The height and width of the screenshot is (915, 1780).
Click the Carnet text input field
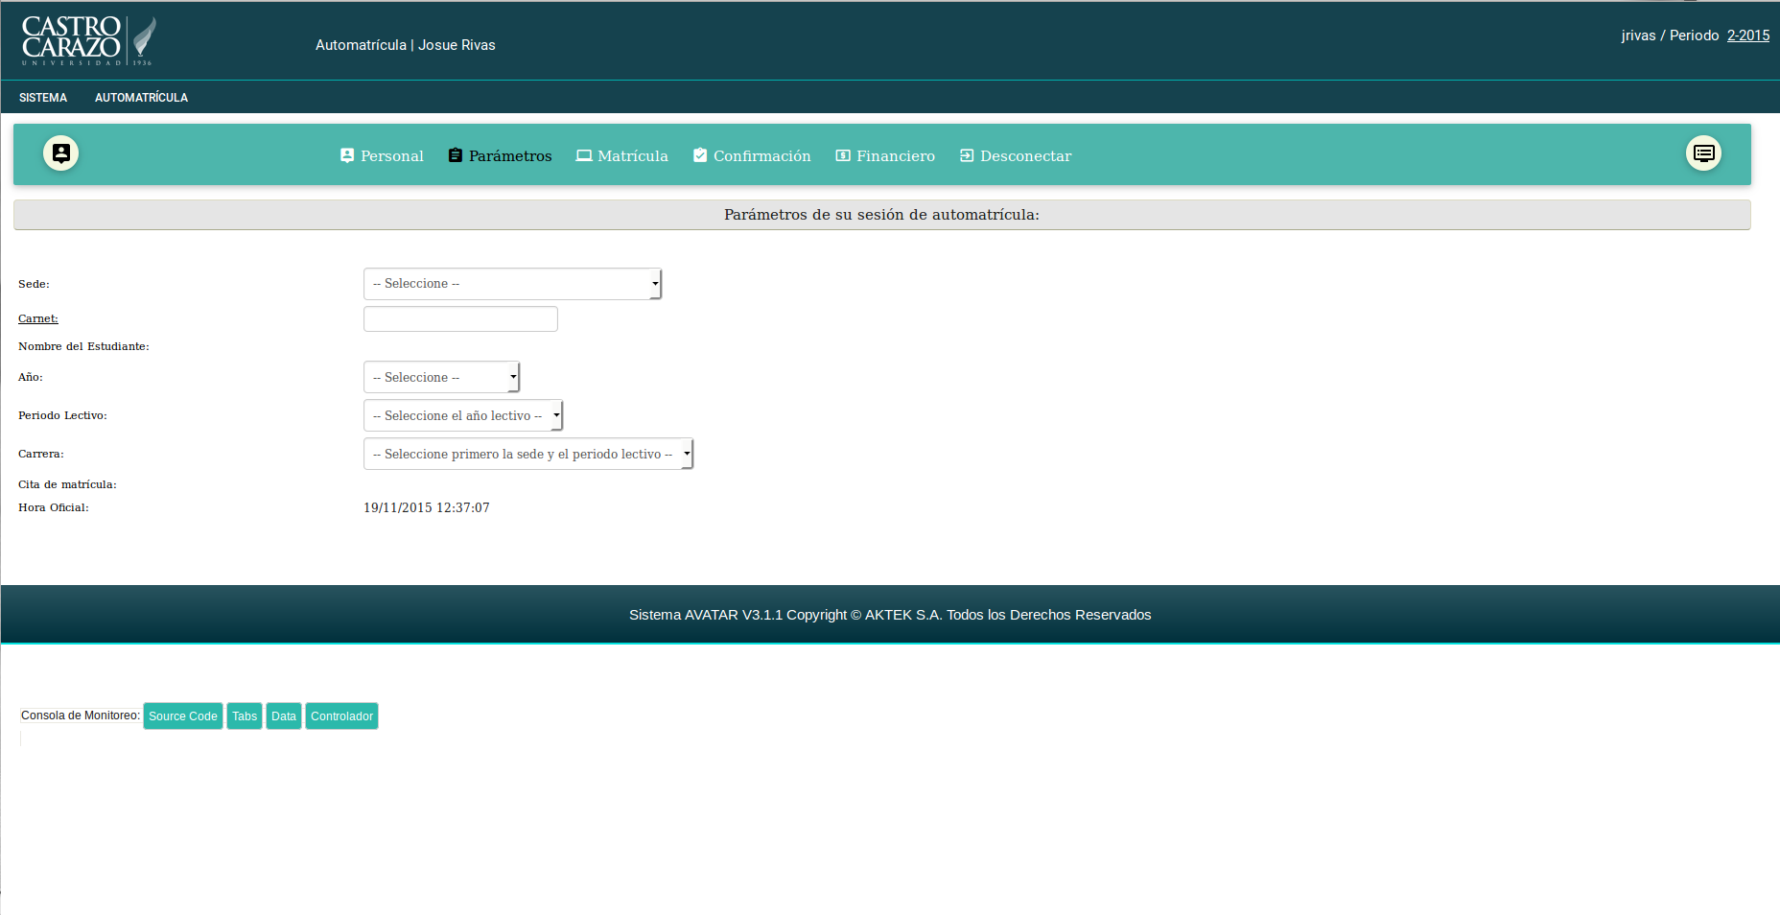click(x=460, y=319)
